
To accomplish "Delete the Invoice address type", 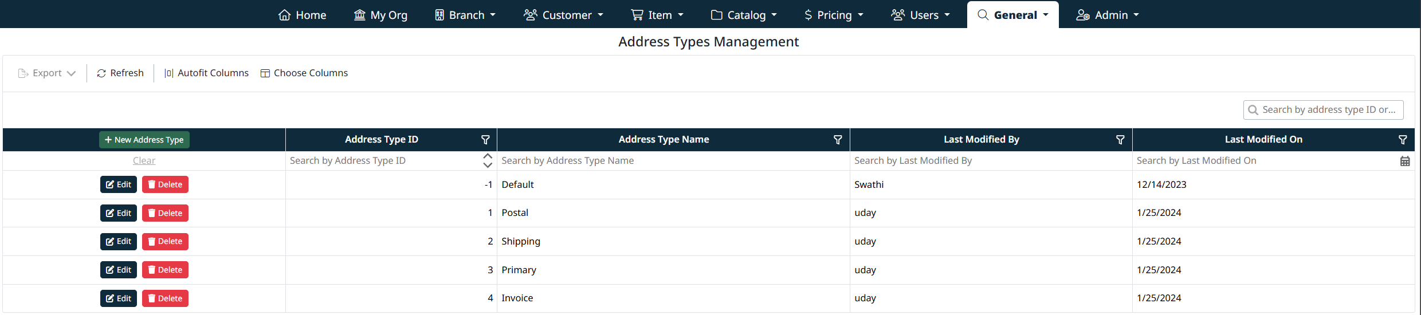I will [165, 298].
